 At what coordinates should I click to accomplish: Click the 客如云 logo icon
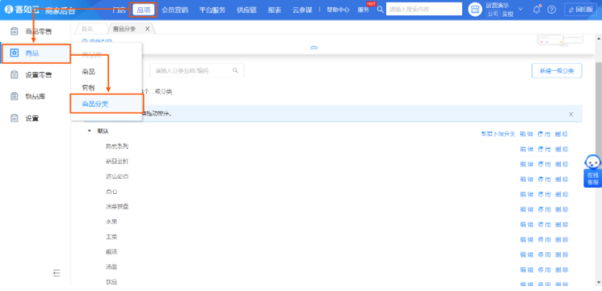pos(8,10)
